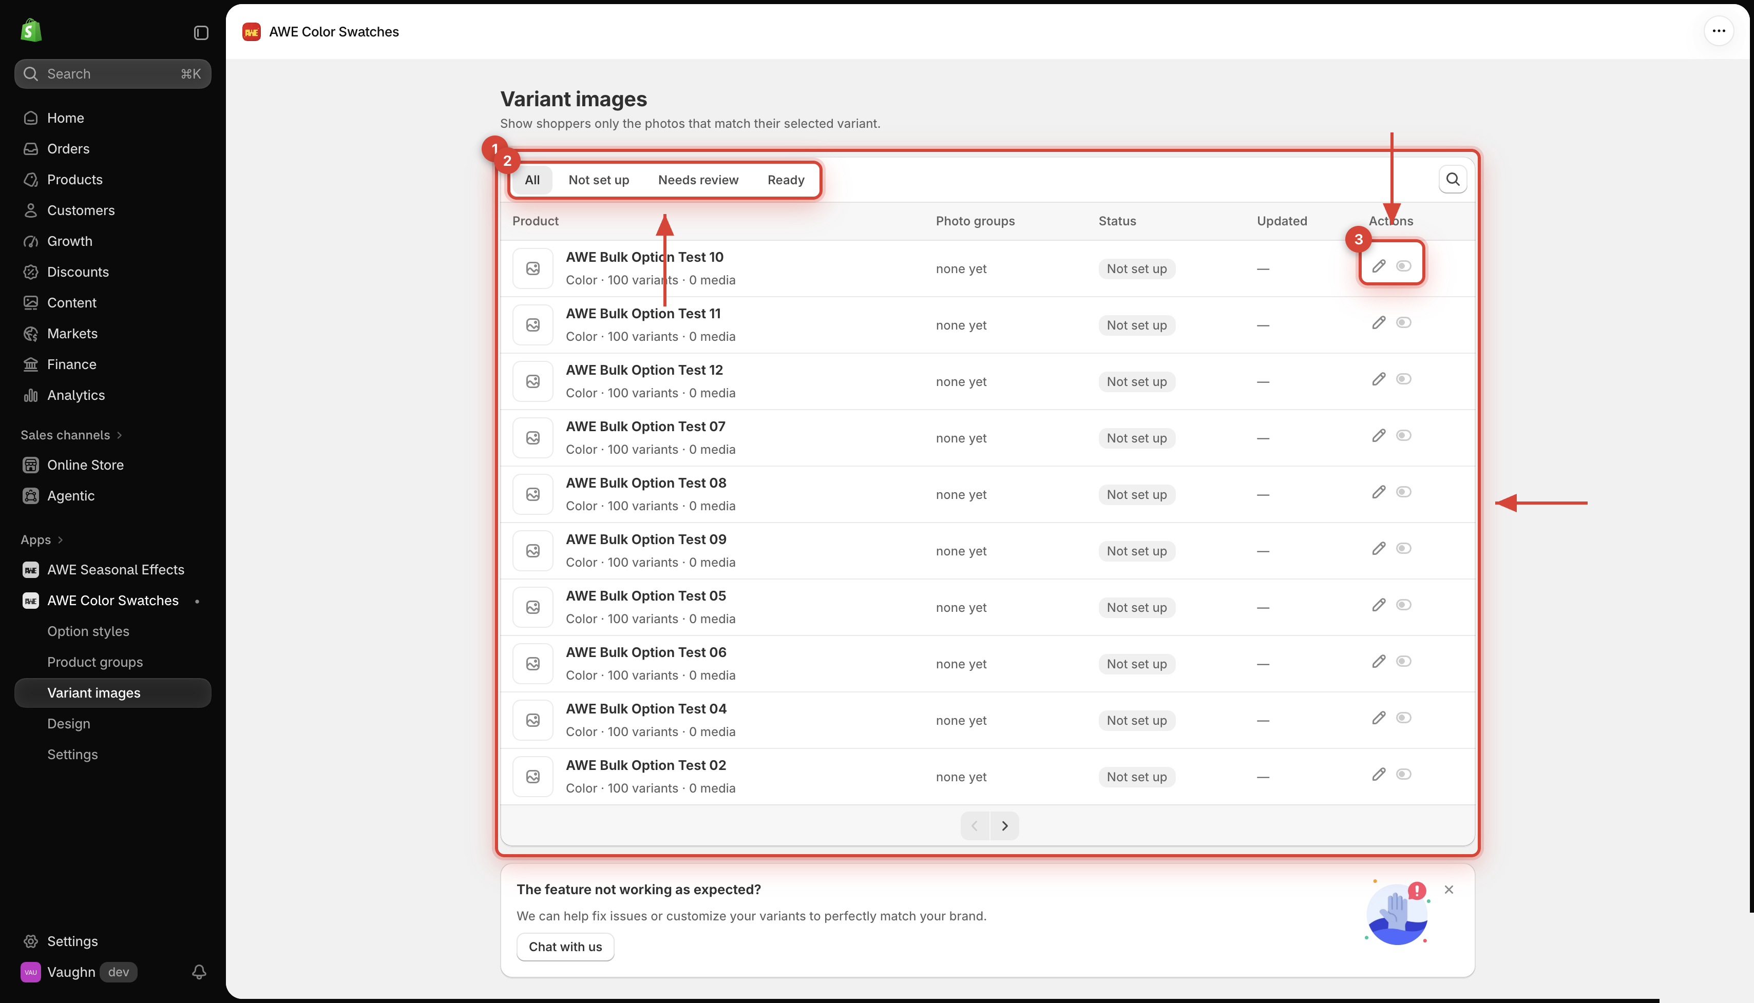
Task: Click pencil icon for Test 02
Action: pos(1379,774)
